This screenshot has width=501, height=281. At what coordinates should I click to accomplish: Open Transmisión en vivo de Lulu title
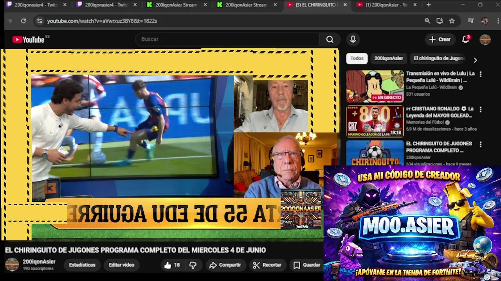coord(440,77)
